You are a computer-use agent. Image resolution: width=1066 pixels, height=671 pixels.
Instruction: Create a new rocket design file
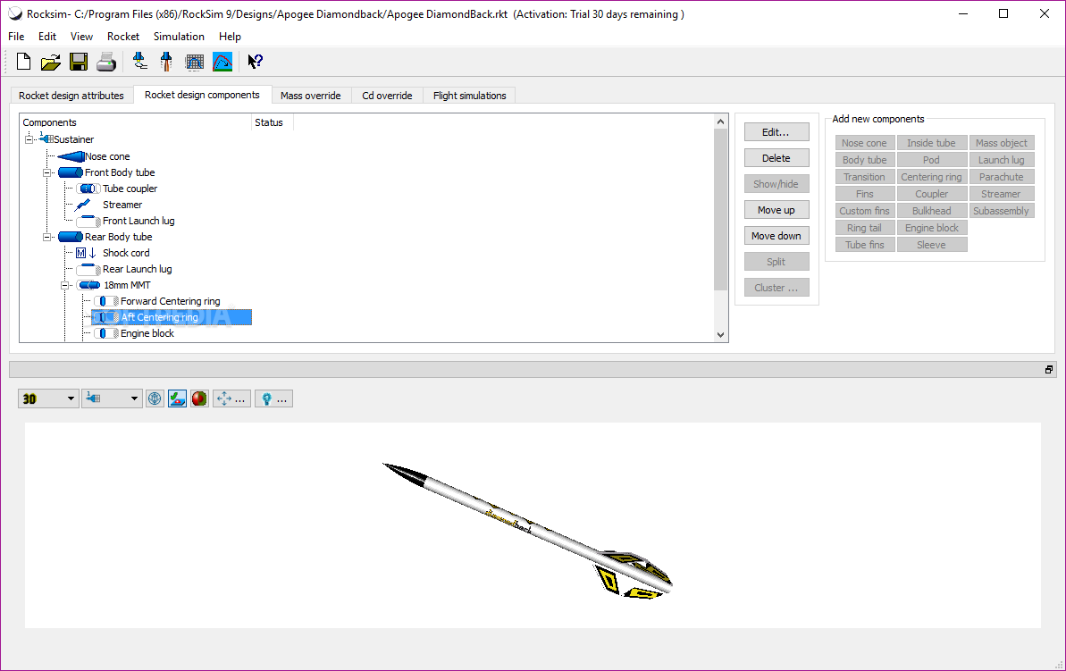(x=24, y=62)
